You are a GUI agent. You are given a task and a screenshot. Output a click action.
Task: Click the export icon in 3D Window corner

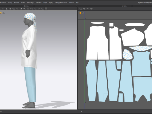click(4, 13)
